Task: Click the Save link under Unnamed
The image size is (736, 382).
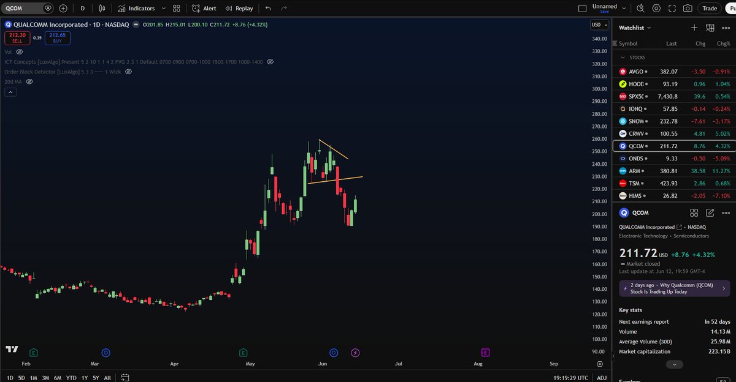Action: [604, 12]
